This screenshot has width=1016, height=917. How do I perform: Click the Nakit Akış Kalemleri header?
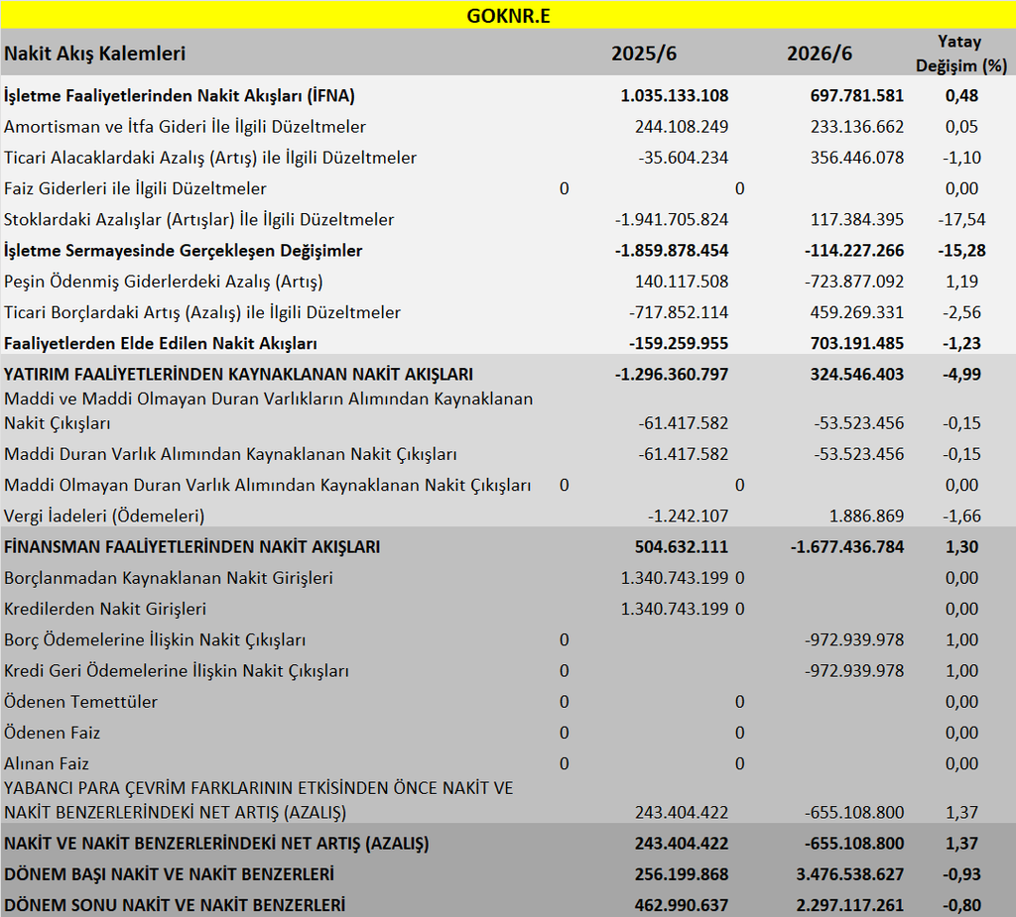click(x=94, y=54)
